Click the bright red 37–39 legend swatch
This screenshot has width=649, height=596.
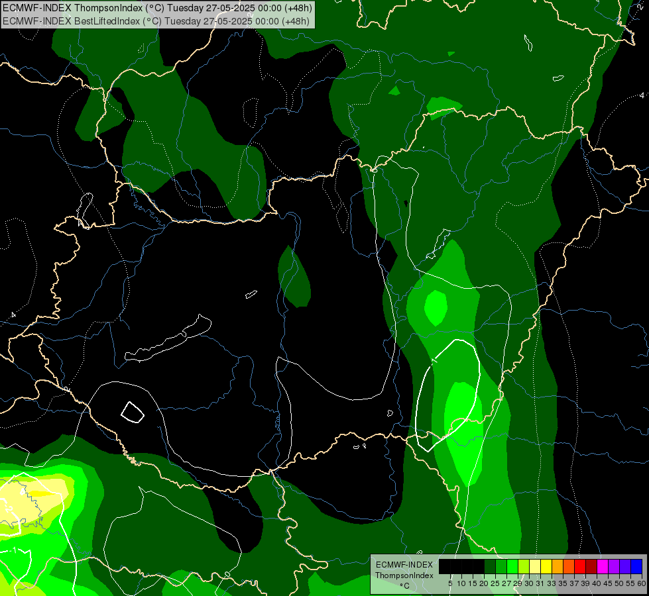580,566
